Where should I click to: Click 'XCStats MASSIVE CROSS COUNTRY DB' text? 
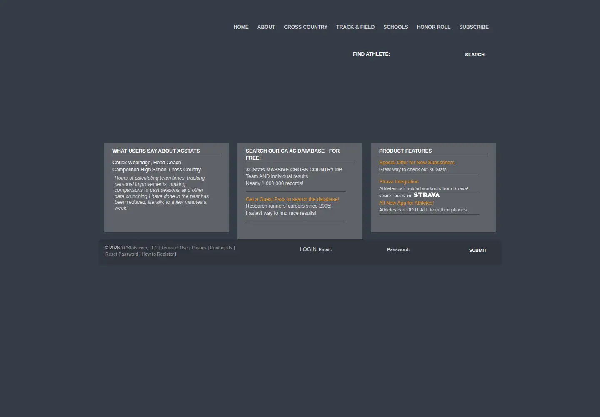pos(294,170)
